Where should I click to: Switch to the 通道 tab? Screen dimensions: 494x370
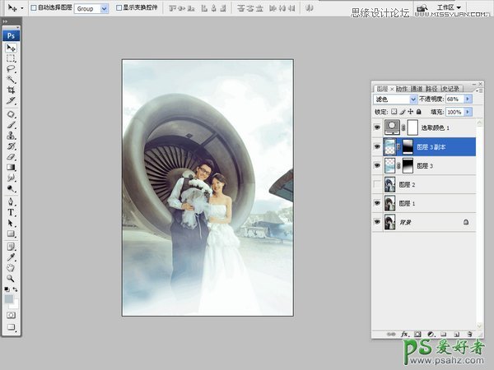pyautogui.click(x=417, y=88)
